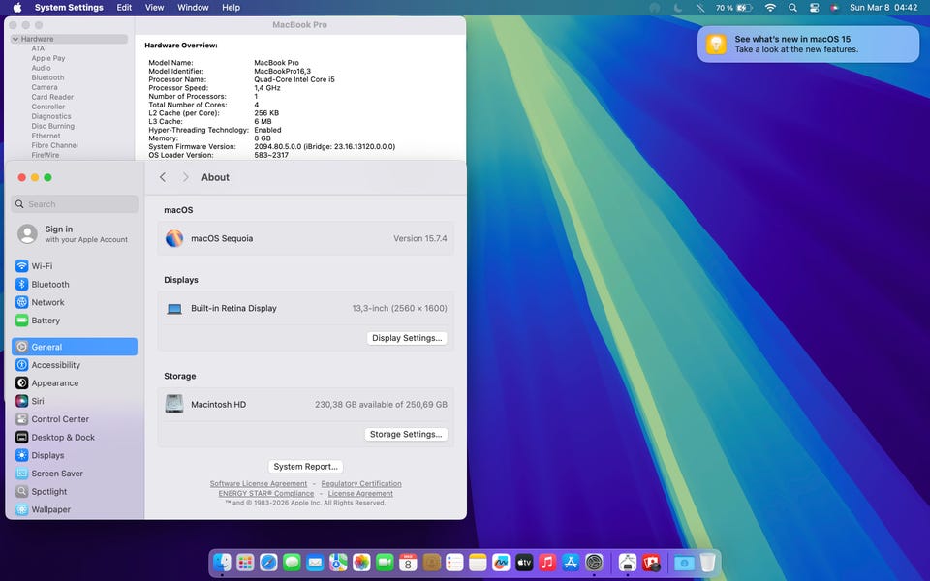Open Wi-Fi settings in sidebar
The image size is (930, 581).
[x=42, y=266]
